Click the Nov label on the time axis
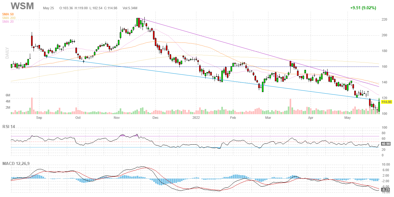 click(x=116, y=118)
